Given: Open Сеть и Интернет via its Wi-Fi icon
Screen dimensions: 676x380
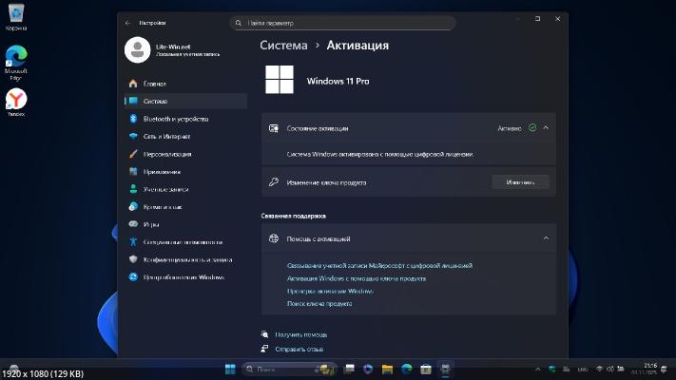Looking at the screenshot, I should 133,136.
